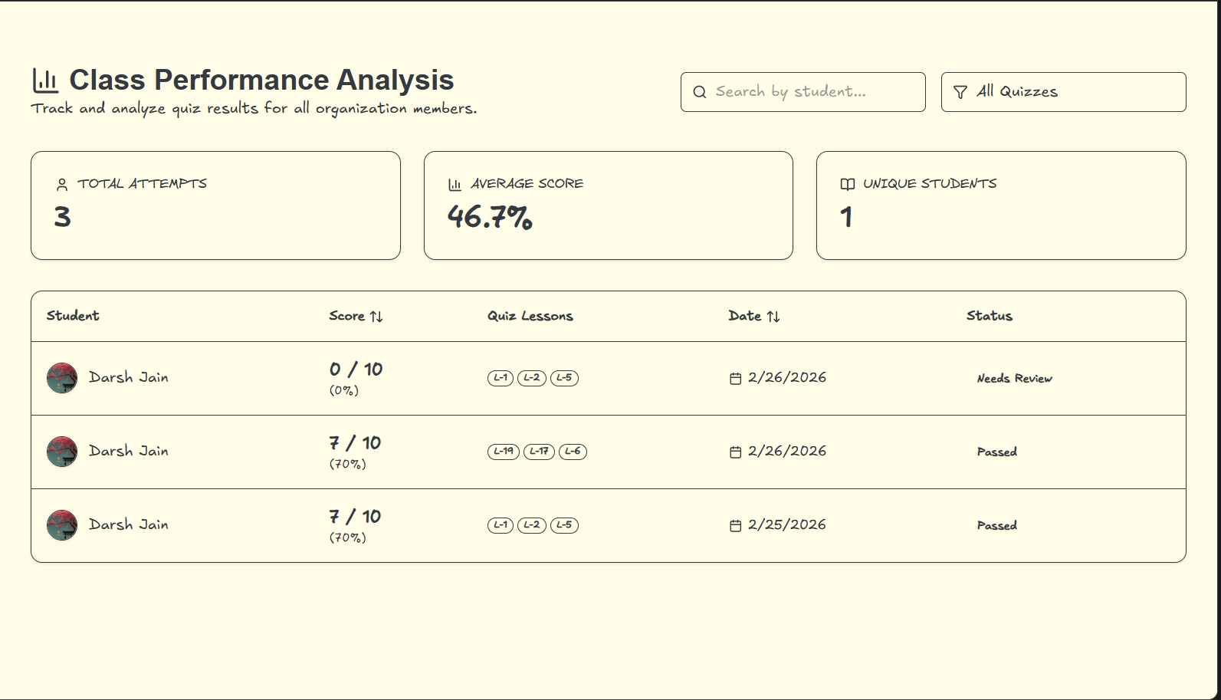
Task: Click the L-1 lesson badge in the first row
Action: pos(501,377)
